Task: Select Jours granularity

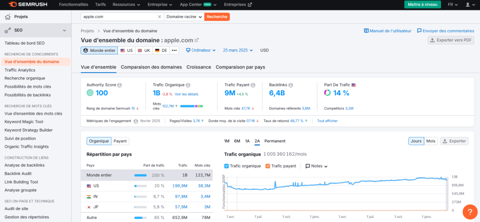Action: click(416, 141)
